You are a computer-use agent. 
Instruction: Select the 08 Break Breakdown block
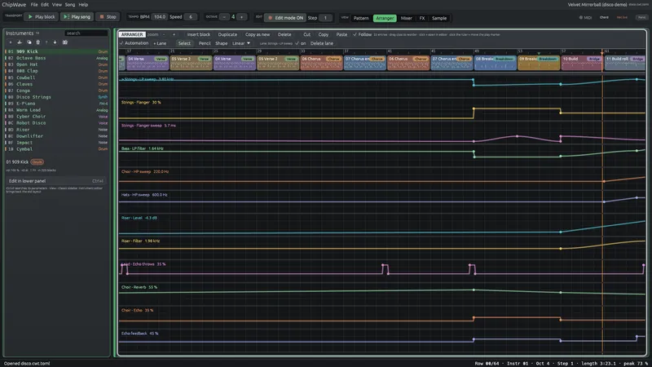(496, 63)
